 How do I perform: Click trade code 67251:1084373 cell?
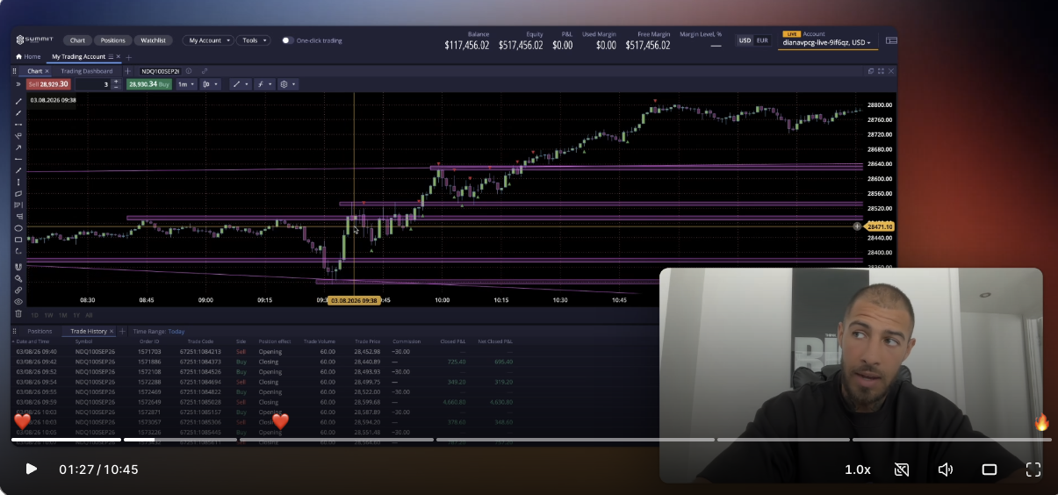(x=200, y=362)
